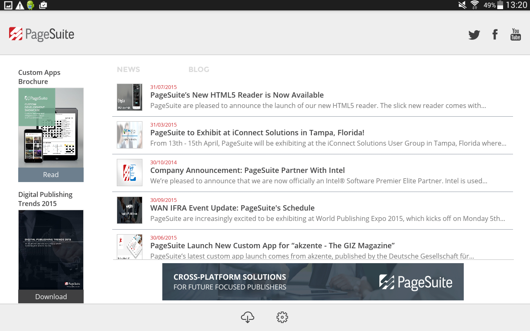Screen dimensions: 530x331
Task: Open "Company Announcement: PageSuite Partner With Intel"
Action: [x=248, y=170]
